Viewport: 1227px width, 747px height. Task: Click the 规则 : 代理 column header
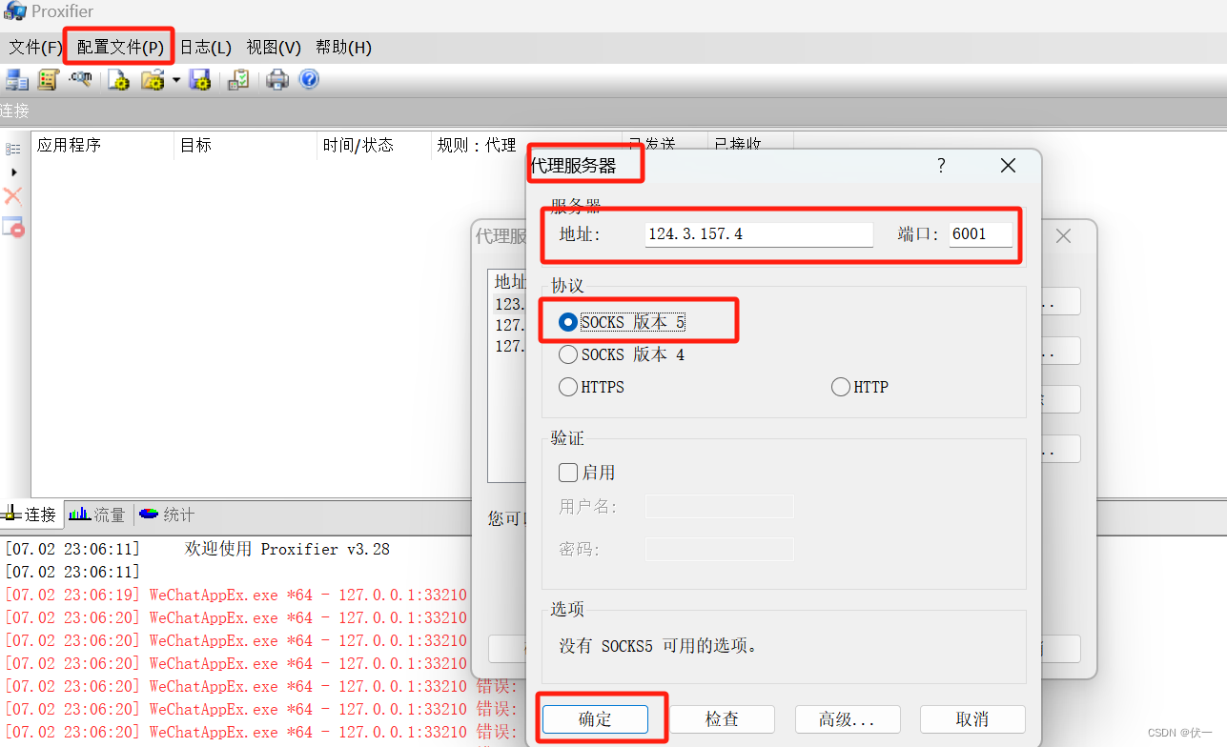(x=477, y=145)
